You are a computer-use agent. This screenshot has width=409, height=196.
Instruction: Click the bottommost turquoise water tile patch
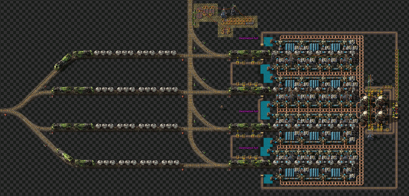267,178
